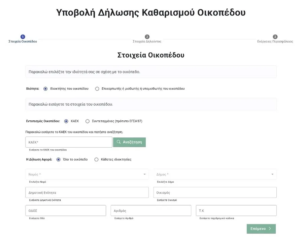Open the Νομός dropdown
Viewport: 303px width, 239px height.
[87, 174]
